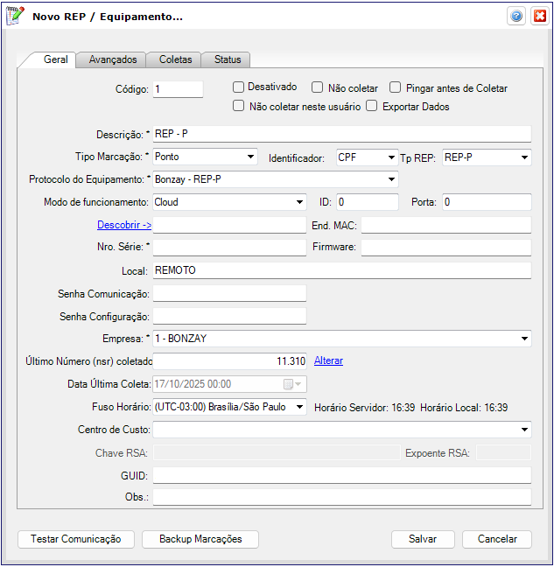Click the Descobrir link
This screenshot has width=554, height=567.
(x=123, y=225)
